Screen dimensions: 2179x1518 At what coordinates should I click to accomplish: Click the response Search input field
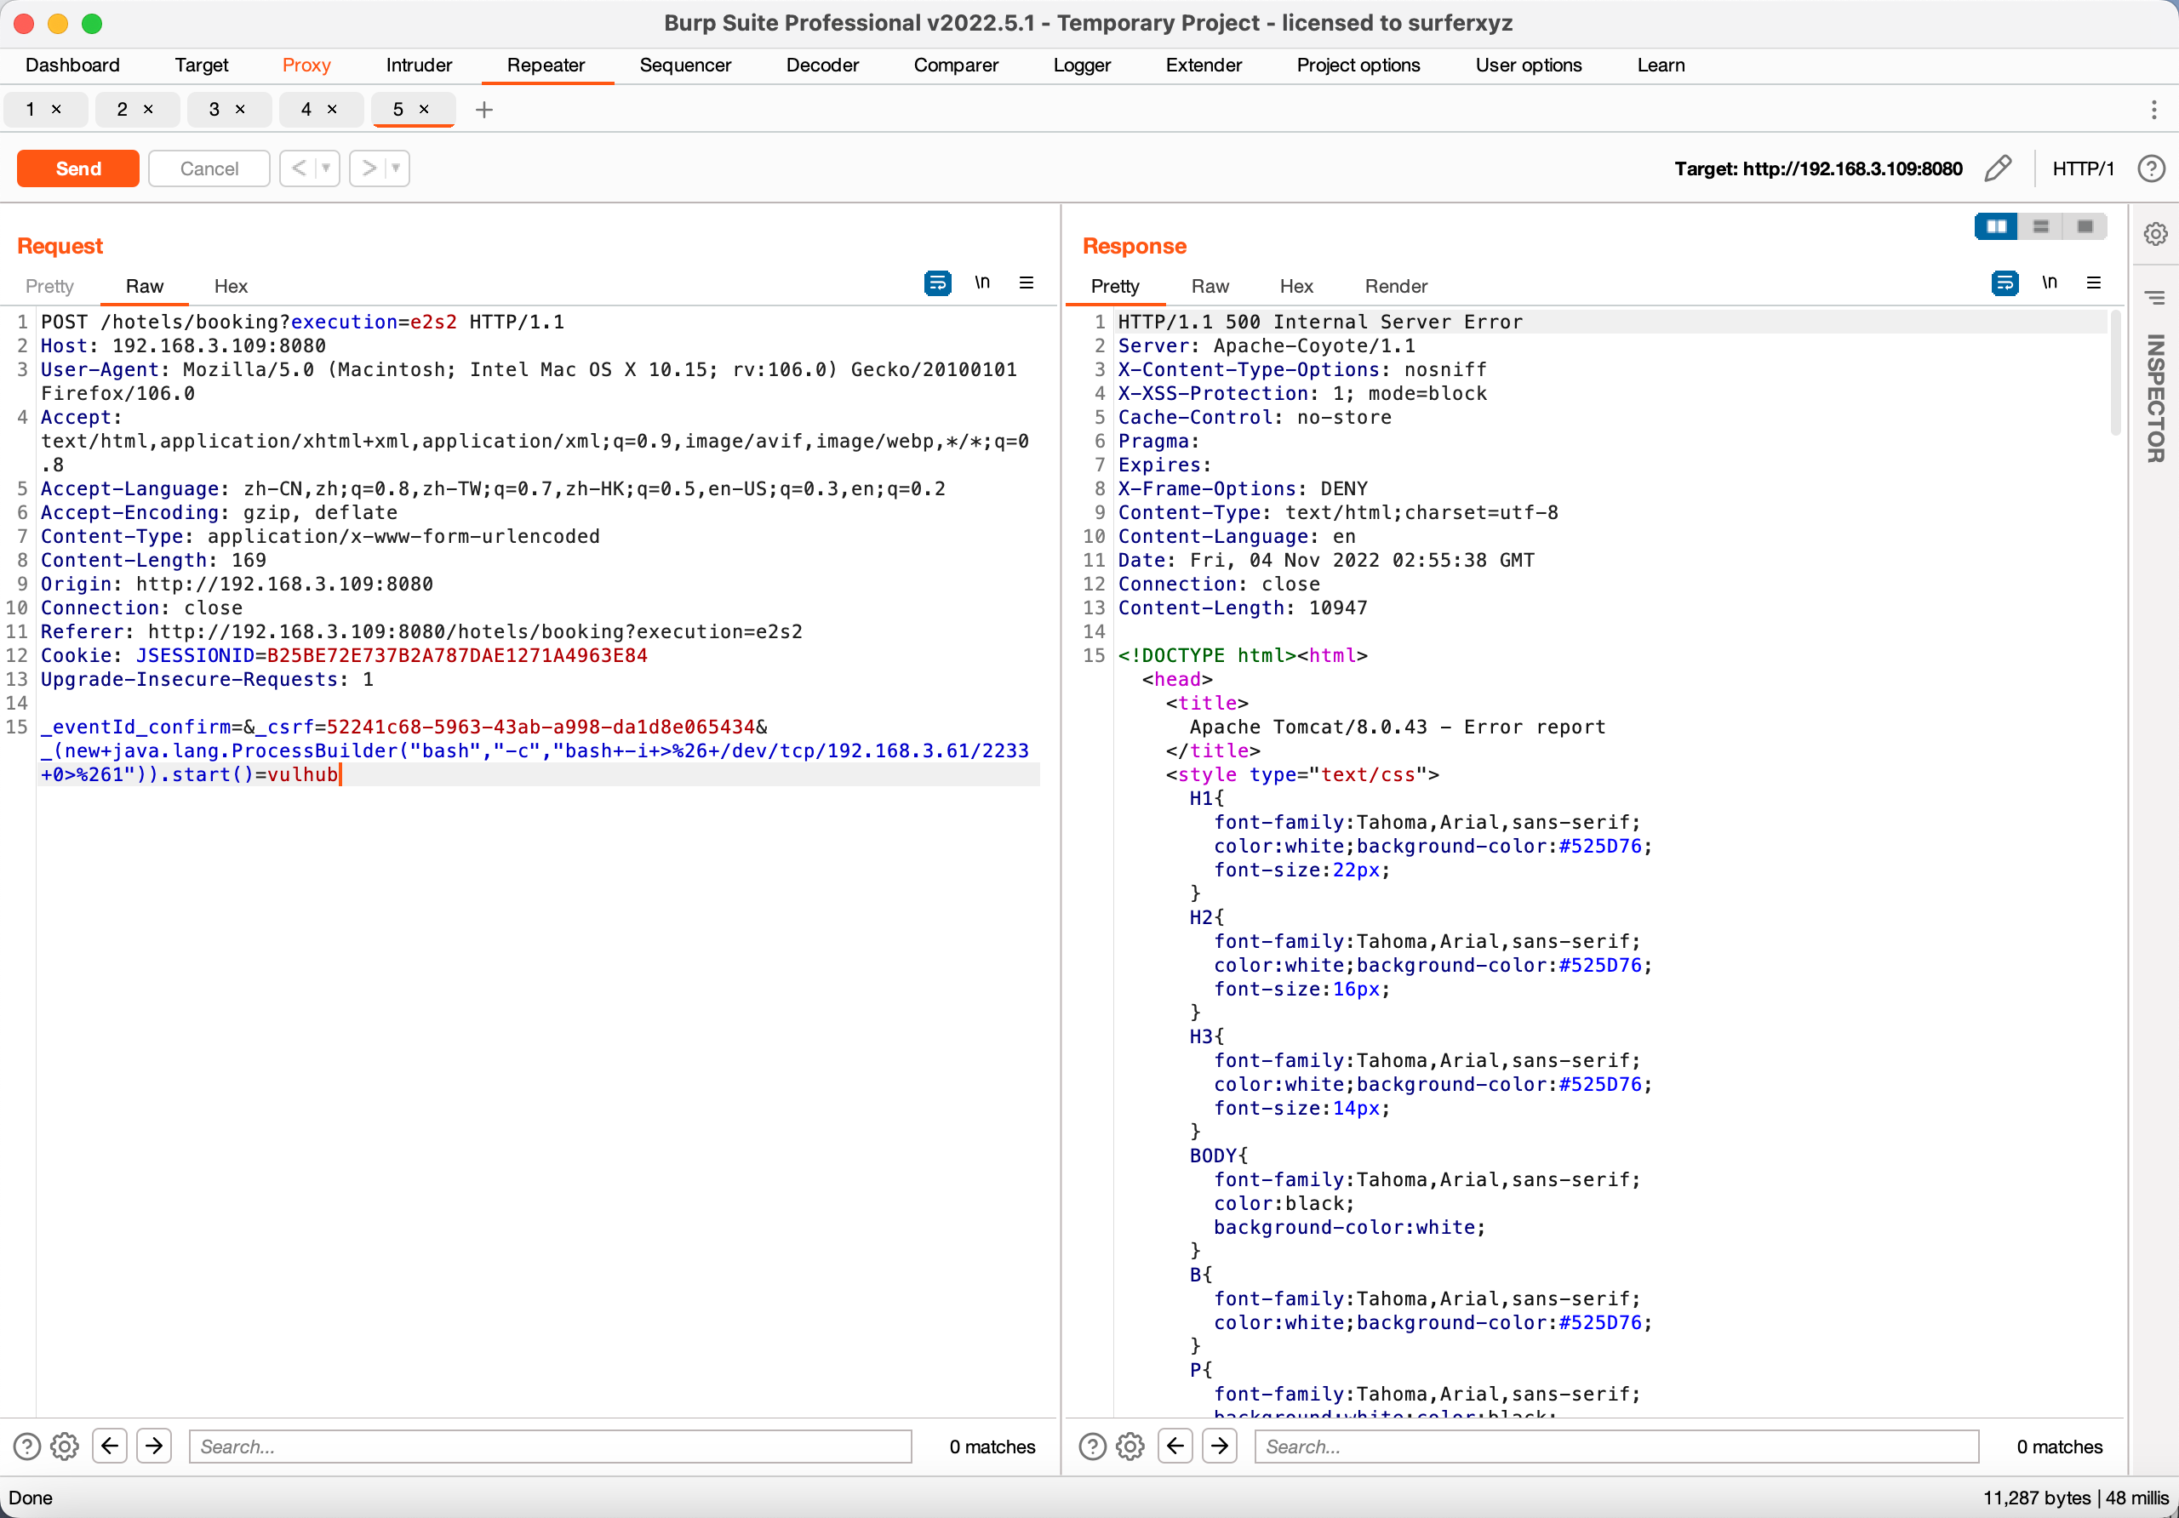point(1616,1446)
